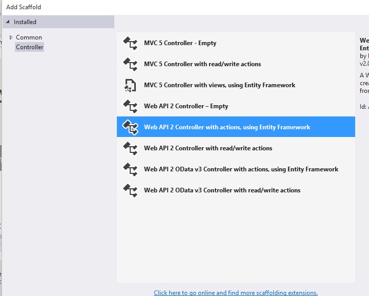Viewport: 369px width, 296px height.
Task: Click icon of highlighted Web API 2 Entity Framework item
Action: coord(130,127)
